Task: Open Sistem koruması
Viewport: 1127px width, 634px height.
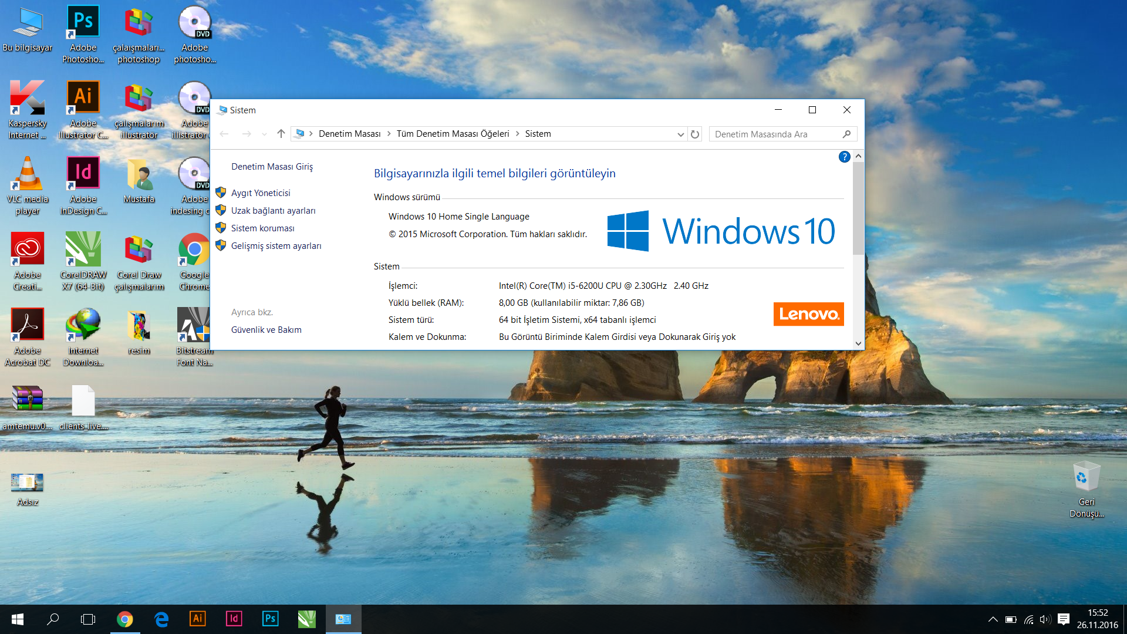Action: [x=262, y=228]
